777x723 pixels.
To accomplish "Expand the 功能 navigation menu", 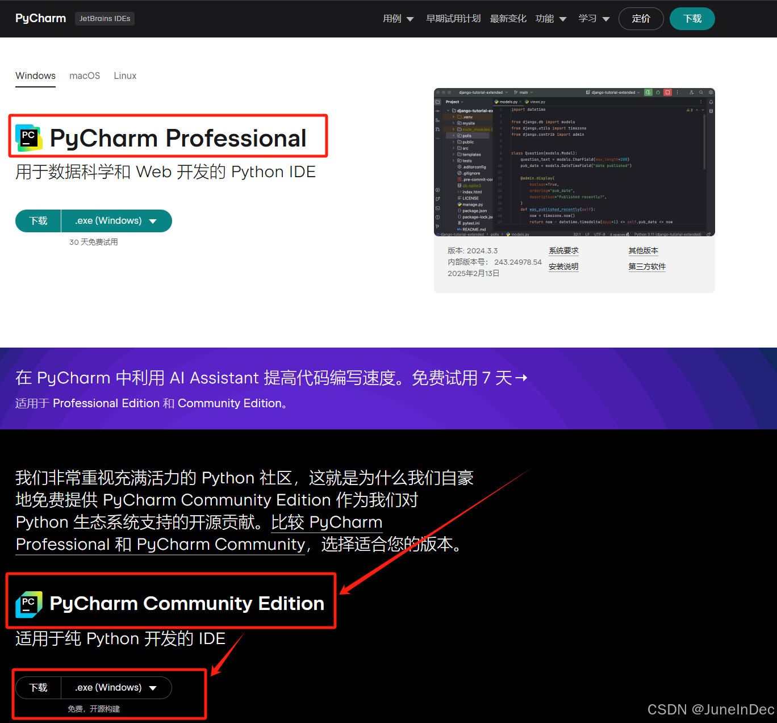I will [551, 19].
